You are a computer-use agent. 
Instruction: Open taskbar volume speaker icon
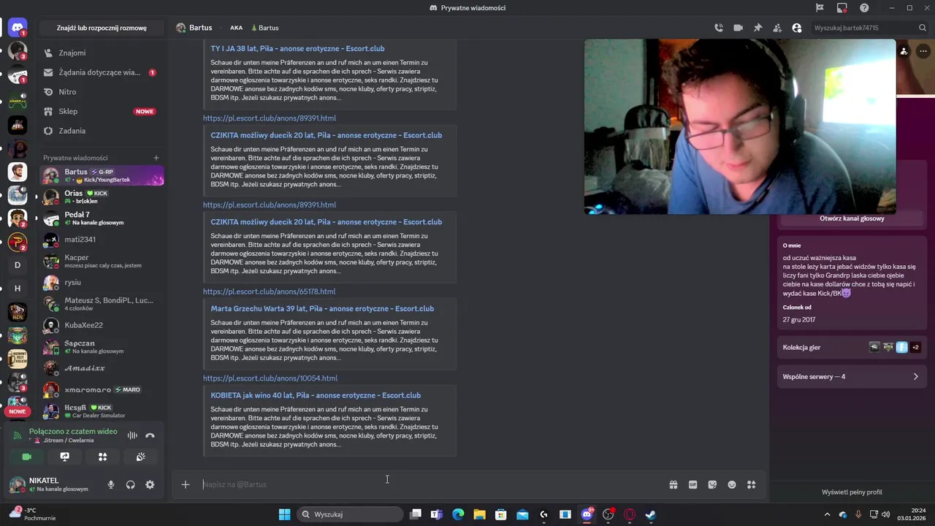pyautogui.click(x=886, y=514)
